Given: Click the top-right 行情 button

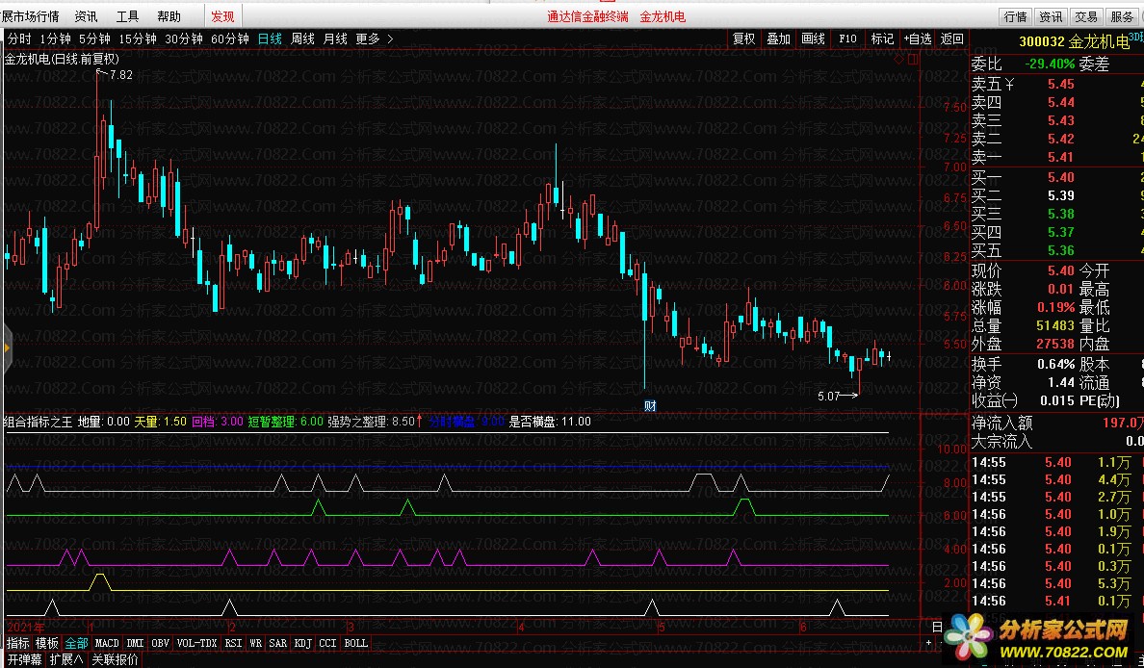Looking at the screenshot, I should [1015, 16].
